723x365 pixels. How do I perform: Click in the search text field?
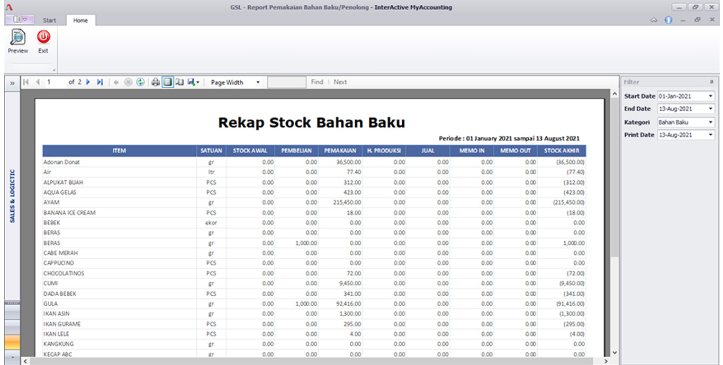coord(286,82)
